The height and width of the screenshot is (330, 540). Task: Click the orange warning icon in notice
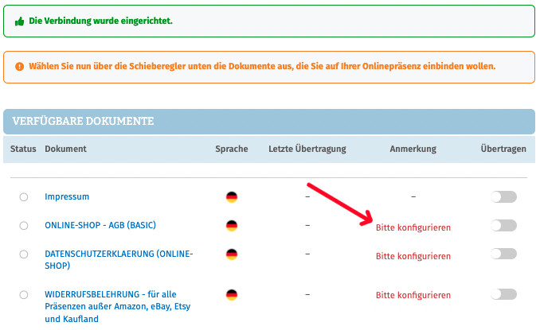(x=20, y=67)
